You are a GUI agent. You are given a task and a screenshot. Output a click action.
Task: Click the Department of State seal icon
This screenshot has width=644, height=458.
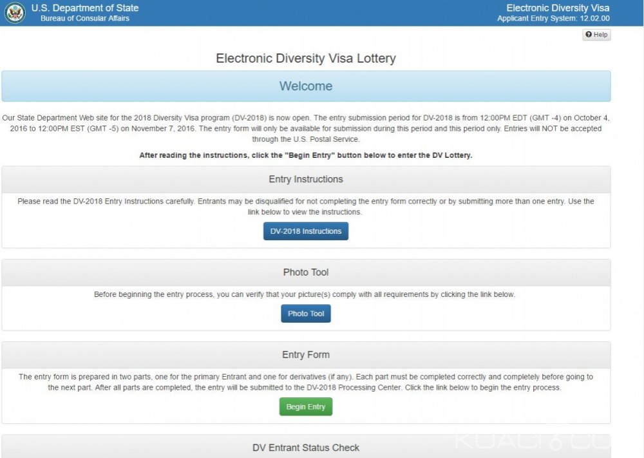point(15,13)
